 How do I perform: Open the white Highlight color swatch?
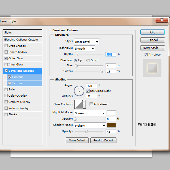(x=111, y=113)
